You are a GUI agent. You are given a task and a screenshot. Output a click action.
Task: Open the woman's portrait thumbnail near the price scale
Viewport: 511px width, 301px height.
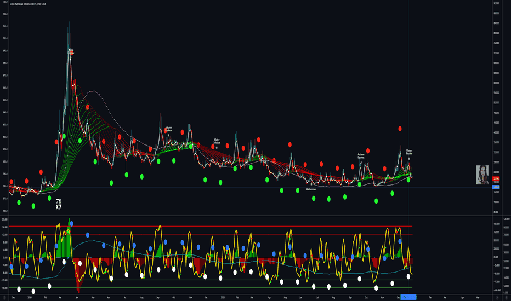482,175
